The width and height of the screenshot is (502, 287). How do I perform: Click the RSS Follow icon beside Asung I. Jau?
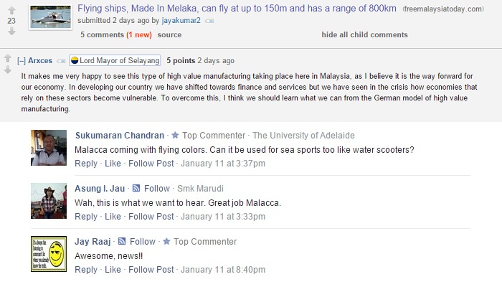[136, 189]
